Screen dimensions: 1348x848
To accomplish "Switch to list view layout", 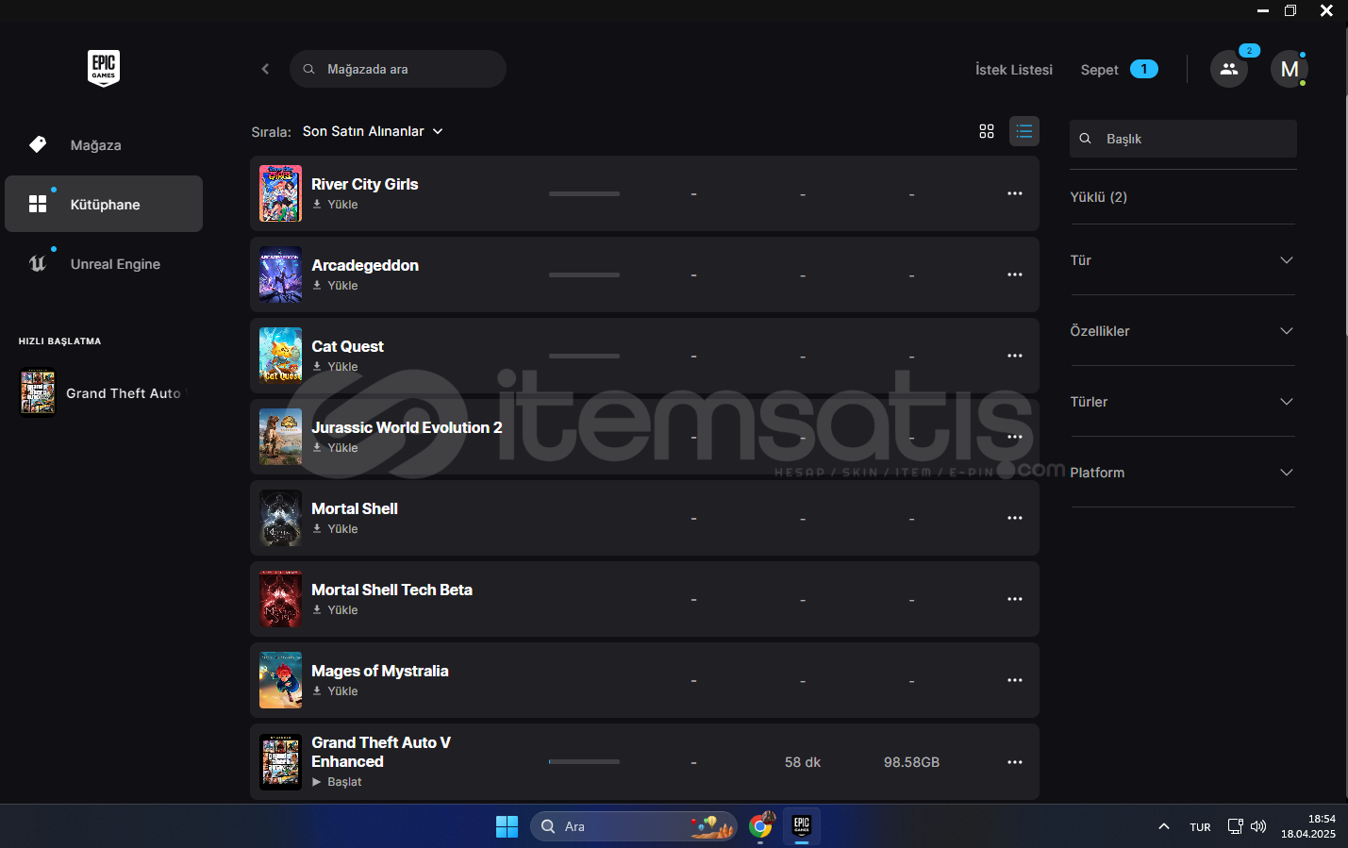I will point(1024,131).
